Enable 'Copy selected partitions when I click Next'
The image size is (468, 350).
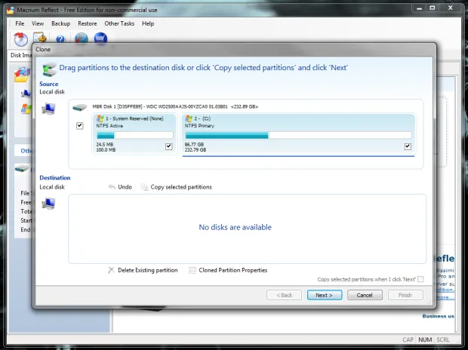pyautogui.click(x=420, y=279)
